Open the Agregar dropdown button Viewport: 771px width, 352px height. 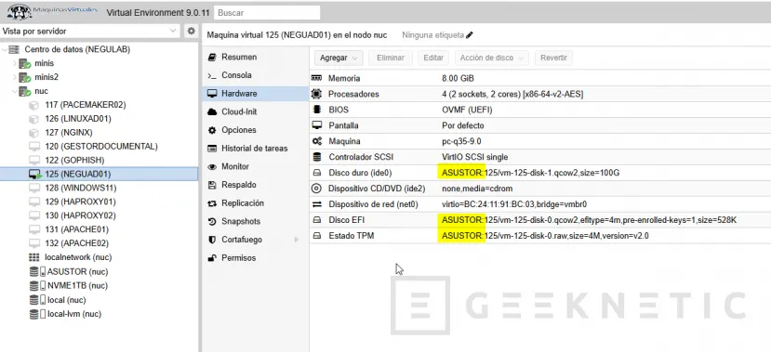tap(339, 58)
